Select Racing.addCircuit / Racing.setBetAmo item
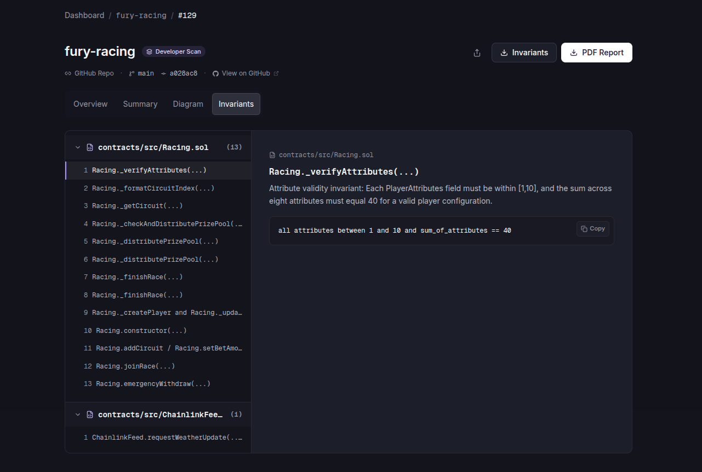The image size is (702, 472). 158,348
